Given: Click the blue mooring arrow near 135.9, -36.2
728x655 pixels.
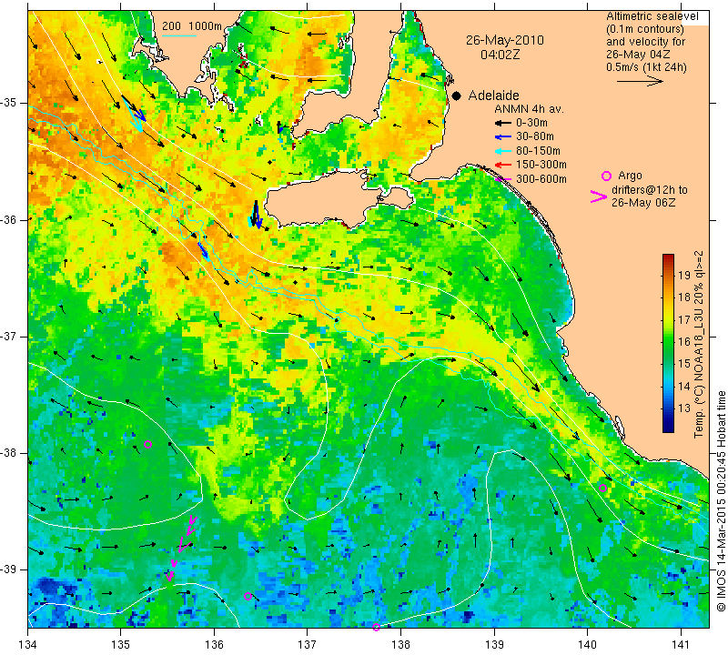Looking at the screenshot, I should point(203,250).
